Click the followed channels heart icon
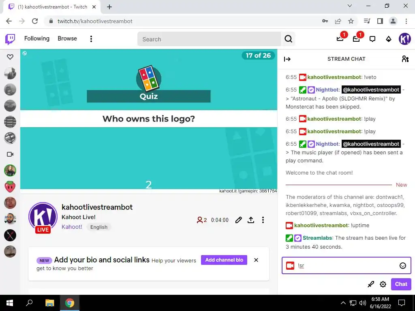The height and width of the screenshot is (311, 415). pos(10,57)
